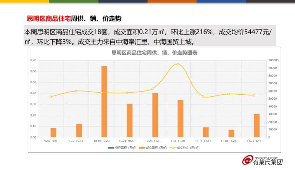Click the 成交面积 orange legend swatch
Image resolution: width=295 pixels, height=170 pixels.
point(142,148)
